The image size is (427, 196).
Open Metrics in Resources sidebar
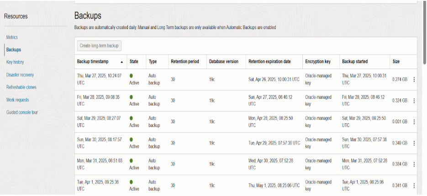coord(12,37)
